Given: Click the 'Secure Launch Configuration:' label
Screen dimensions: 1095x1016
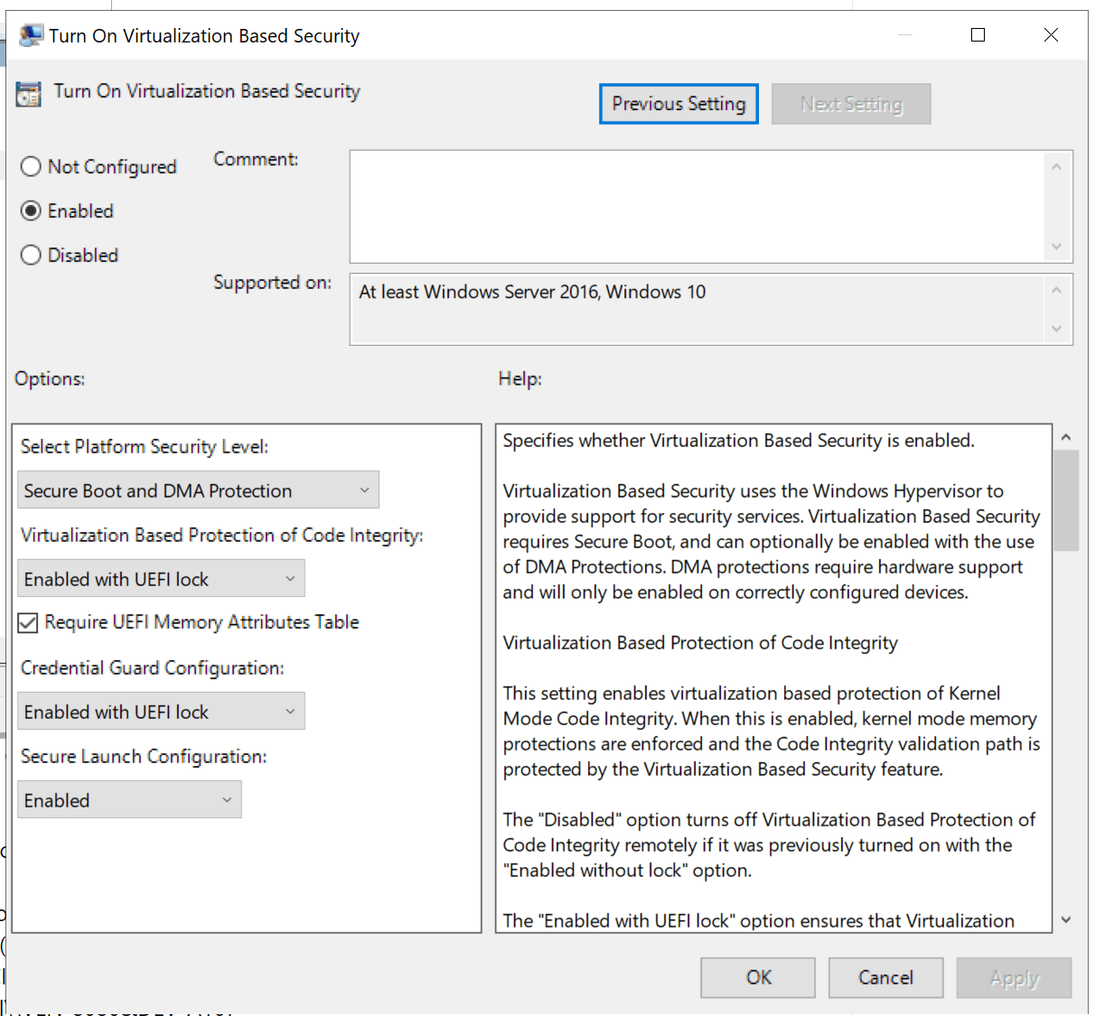Looking at the screenshot, I should (144, 757).
